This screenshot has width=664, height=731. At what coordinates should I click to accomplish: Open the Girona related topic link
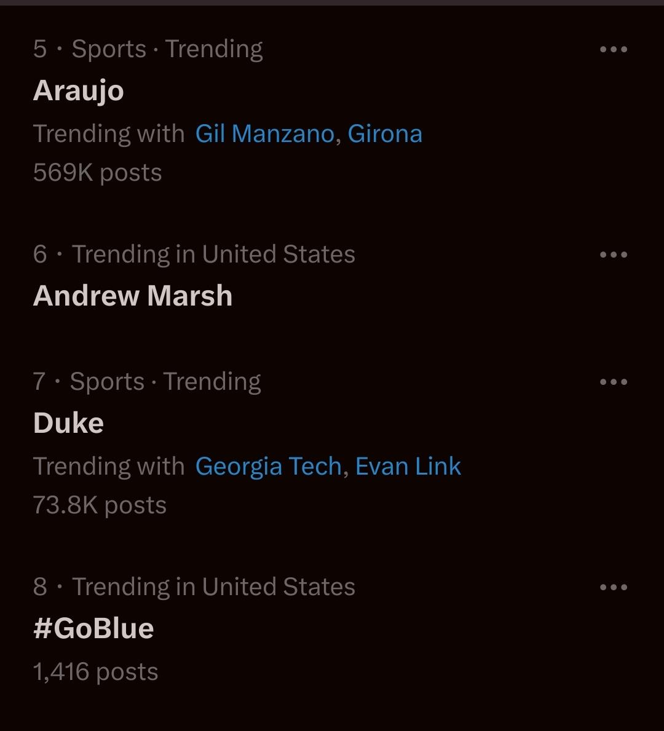point(385,134)
